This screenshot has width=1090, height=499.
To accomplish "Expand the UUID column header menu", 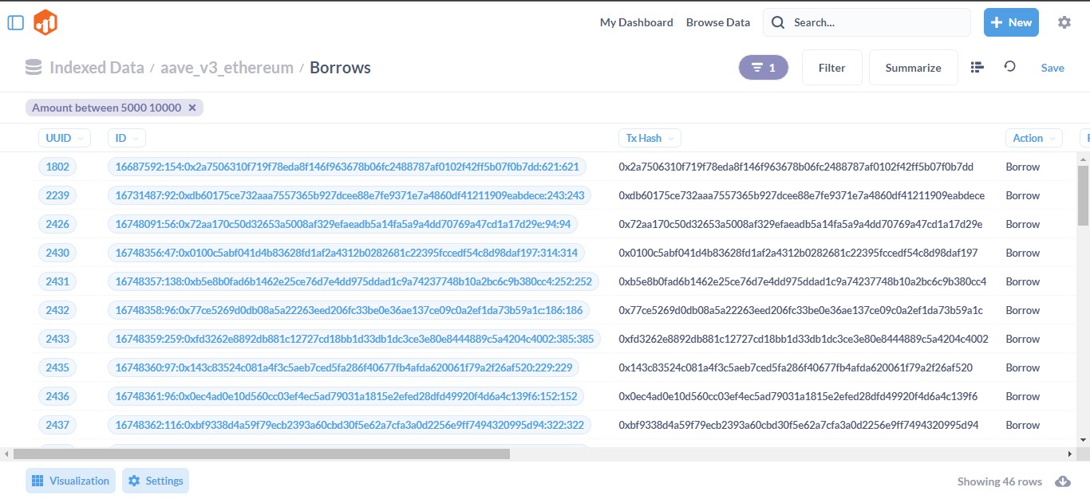I will (64, 138).
